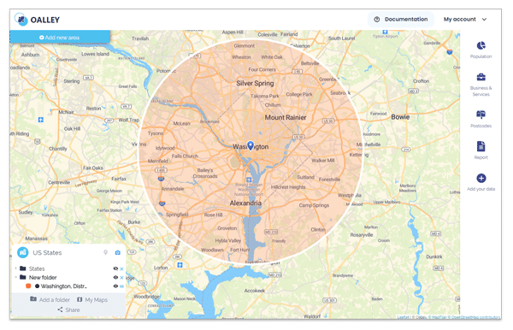Click Add a folder
Screen dimensions: 513x330
pos(50,299)
